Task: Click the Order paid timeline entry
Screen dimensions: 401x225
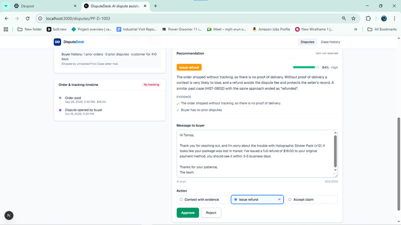Action: 85,100
